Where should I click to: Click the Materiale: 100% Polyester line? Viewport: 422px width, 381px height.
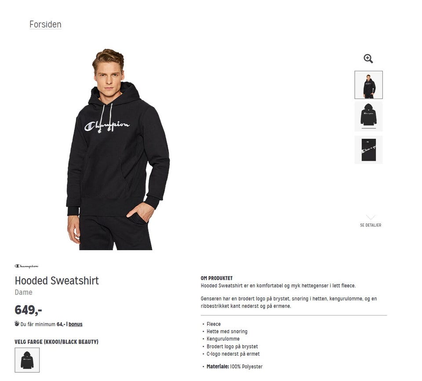click(234, 366)
